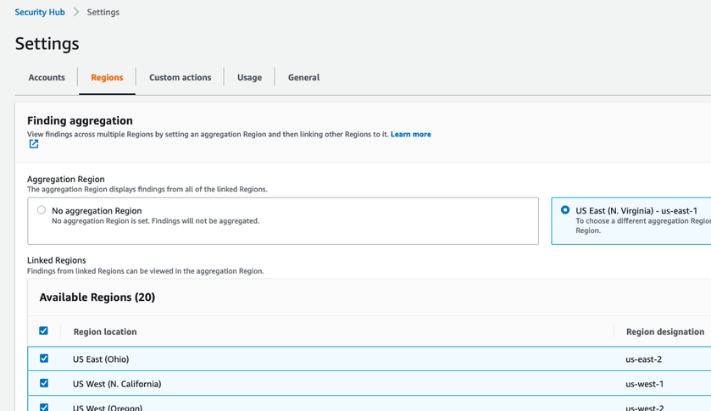
Task: Uncheck the US West (Oregon) checkbox
Action: (x=44, y=407)
